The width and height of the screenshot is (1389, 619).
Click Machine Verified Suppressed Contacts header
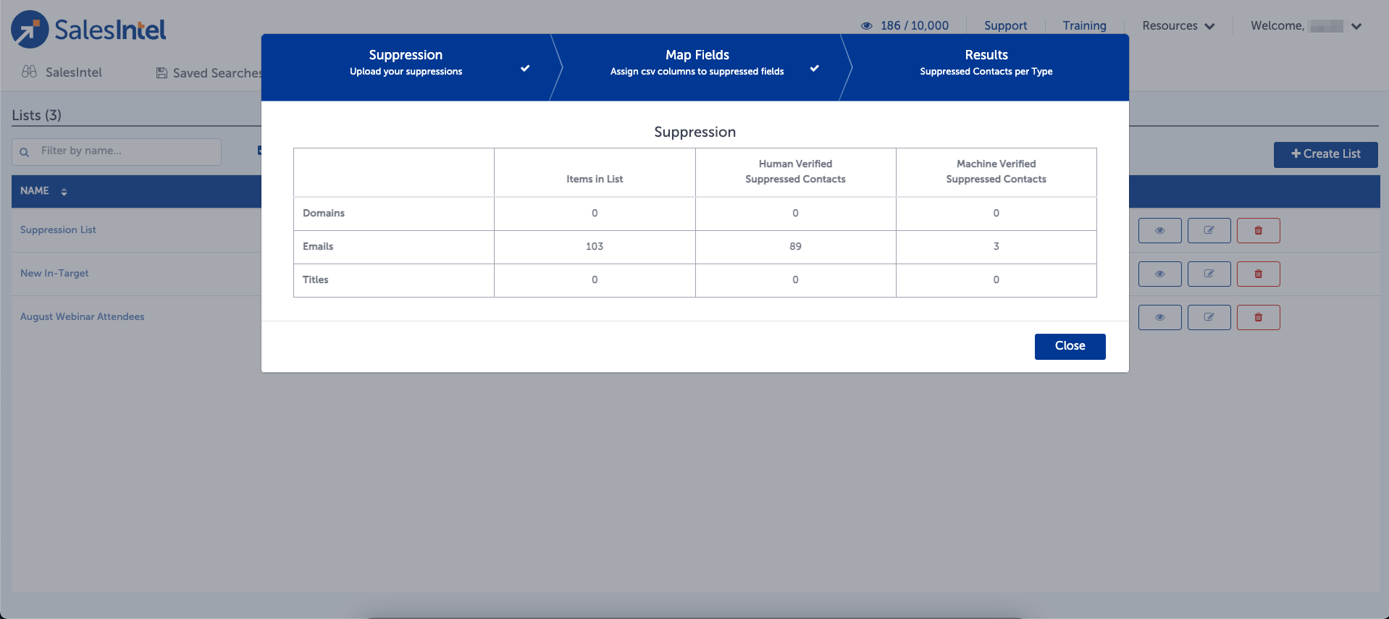(996, 172)
